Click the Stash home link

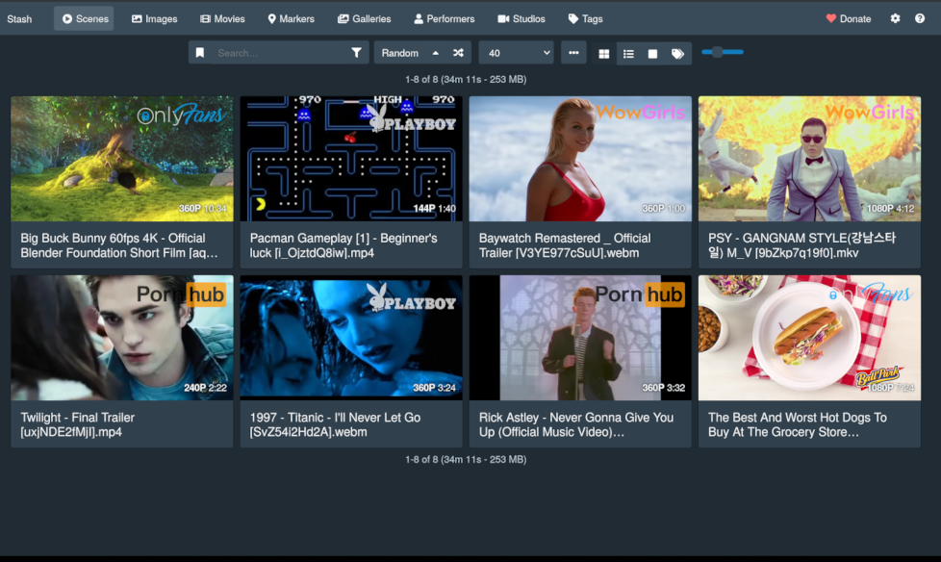[x=19, y=18]
